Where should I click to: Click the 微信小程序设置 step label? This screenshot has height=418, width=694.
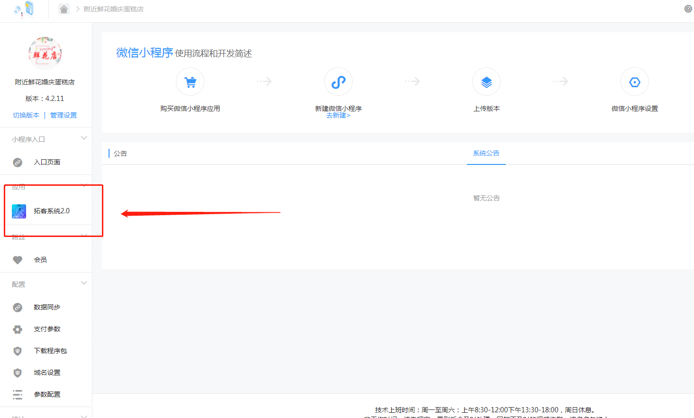click(x=635, y=109)
